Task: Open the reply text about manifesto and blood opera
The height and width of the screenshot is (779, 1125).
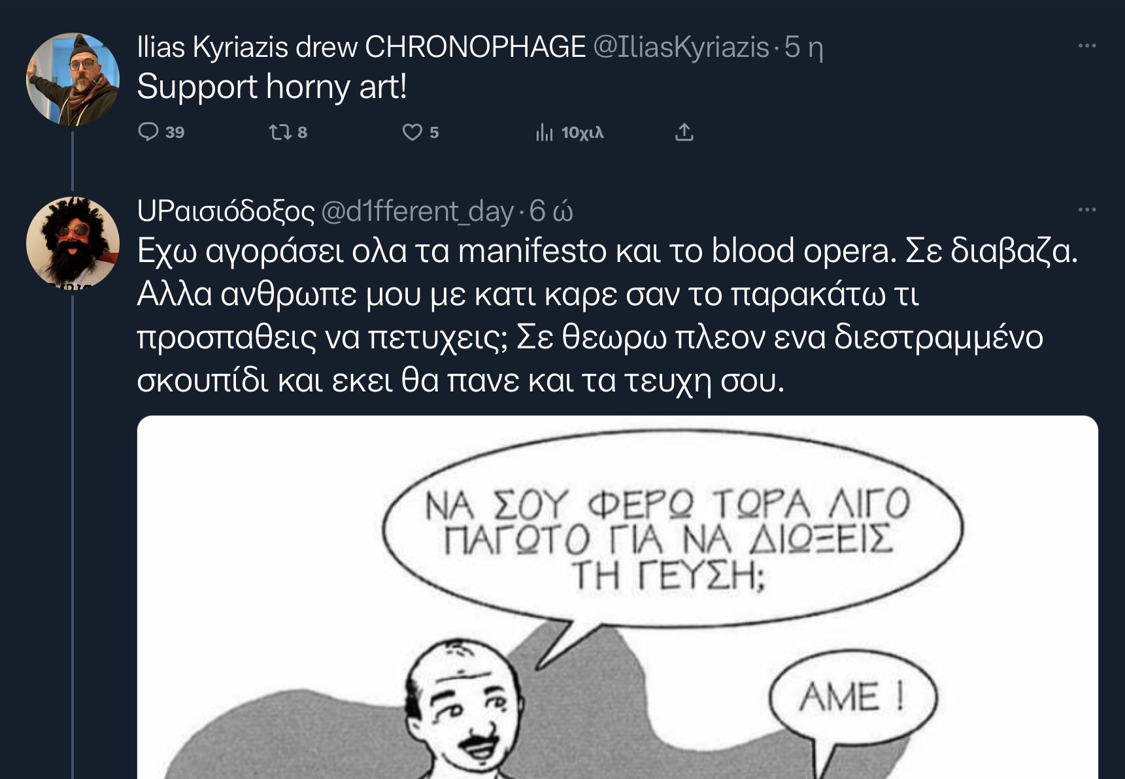Action: pos(607,316)
